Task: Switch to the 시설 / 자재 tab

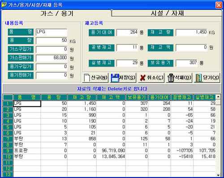Action: pyautogui.click(x=167, y=13)
